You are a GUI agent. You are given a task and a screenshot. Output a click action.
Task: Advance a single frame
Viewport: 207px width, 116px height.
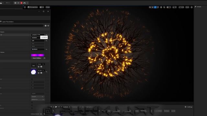coord(18,3)
